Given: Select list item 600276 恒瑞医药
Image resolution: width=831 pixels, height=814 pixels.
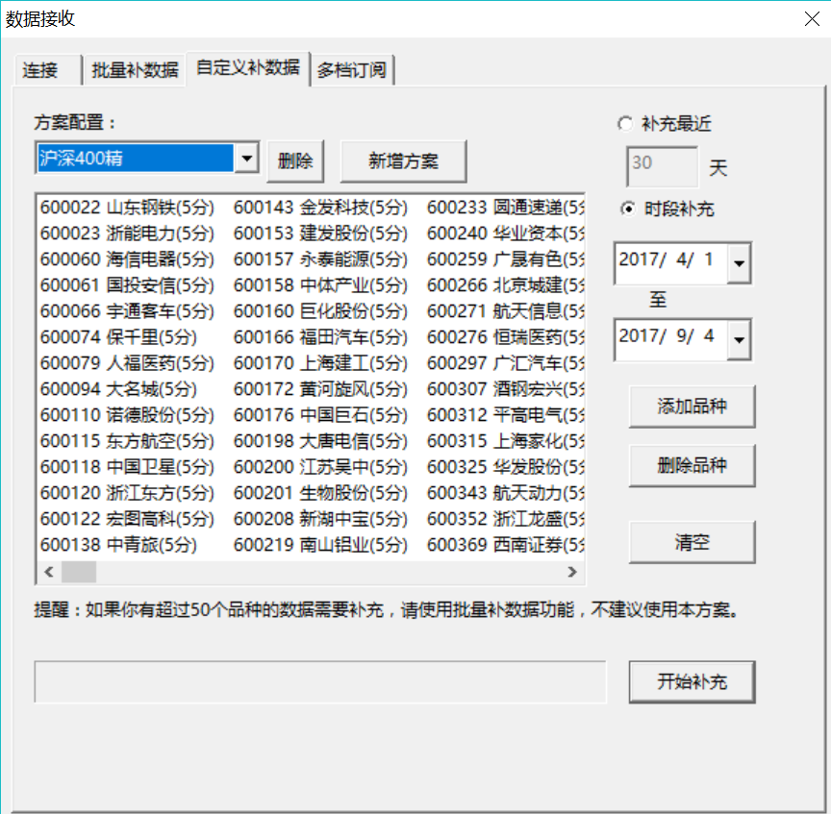Looking at the screenshot, I should tap(506, 336).
